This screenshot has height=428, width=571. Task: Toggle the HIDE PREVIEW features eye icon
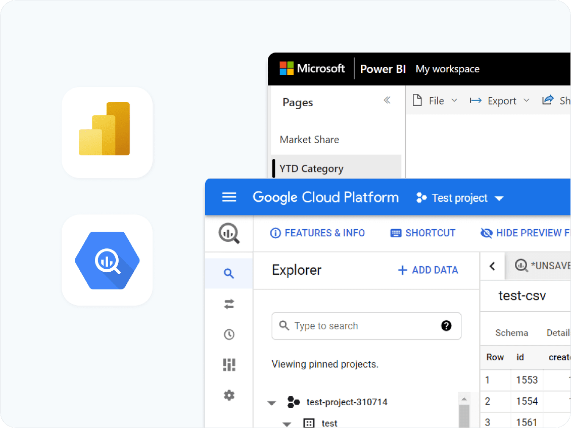487,233
